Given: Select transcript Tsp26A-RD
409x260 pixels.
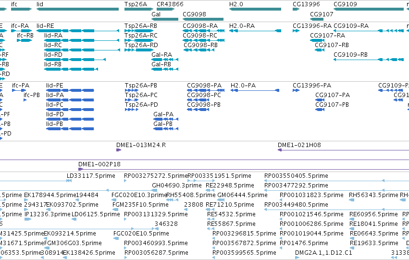Looking at the screenshot, I should 139,50.
